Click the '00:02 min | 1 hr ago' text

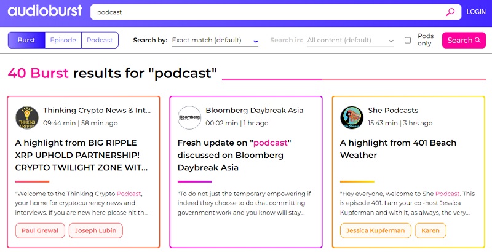point(237,123)
